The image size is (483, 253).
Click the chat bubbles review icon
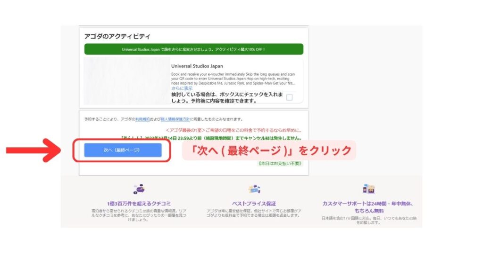coord(139,189)
